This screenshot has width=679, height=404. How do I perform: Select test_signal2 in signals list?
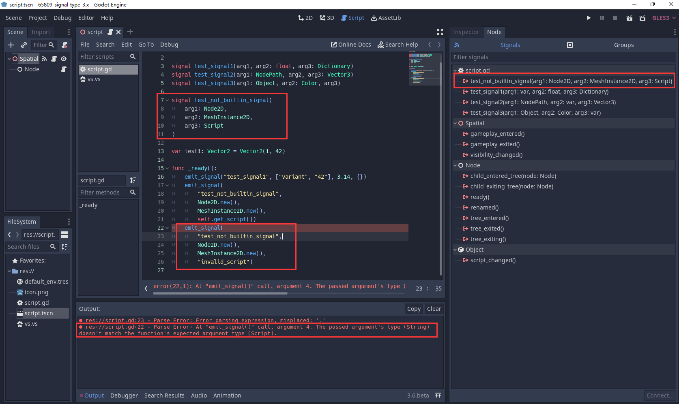(543, 102)
